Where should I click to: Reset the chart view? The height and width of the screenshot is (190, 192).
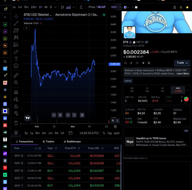tap(82, 115)
